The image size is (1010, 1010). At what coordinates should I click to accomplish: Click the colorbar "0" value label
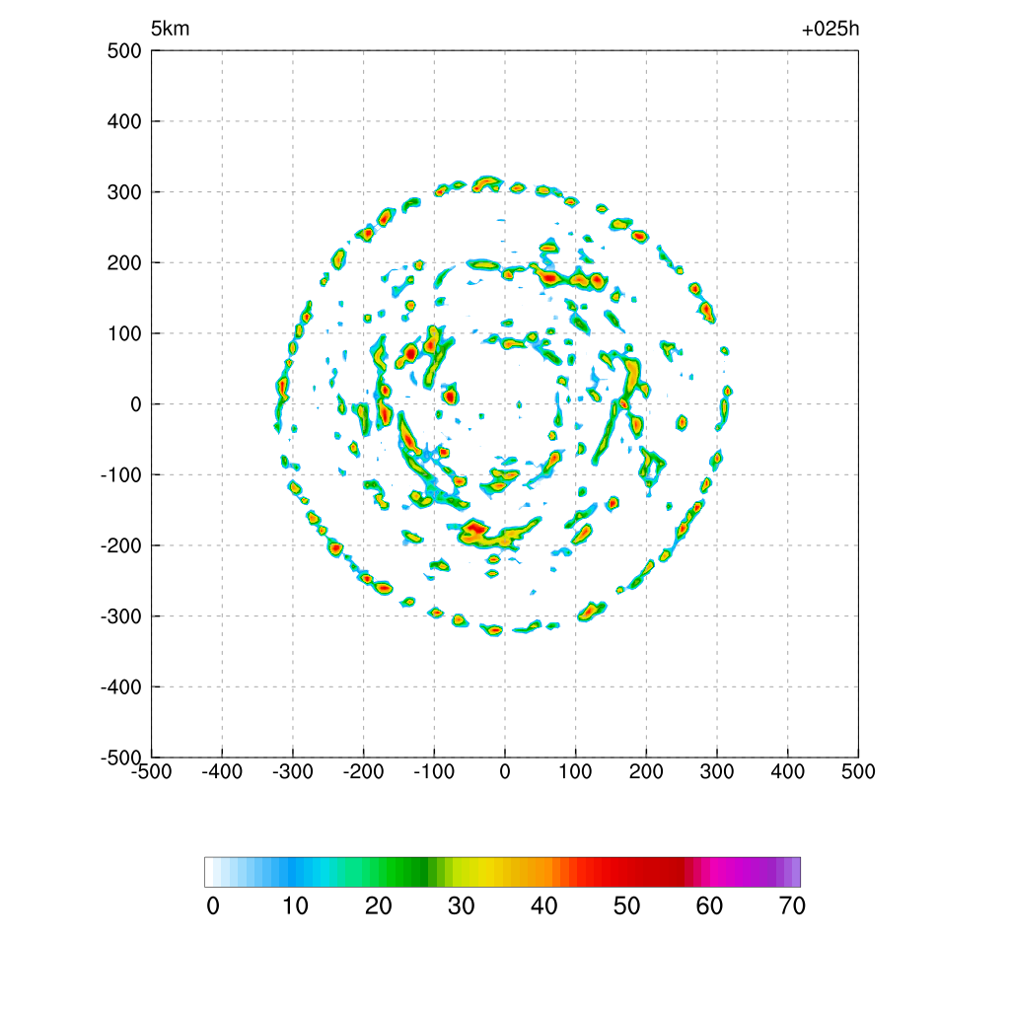point(213,906)
